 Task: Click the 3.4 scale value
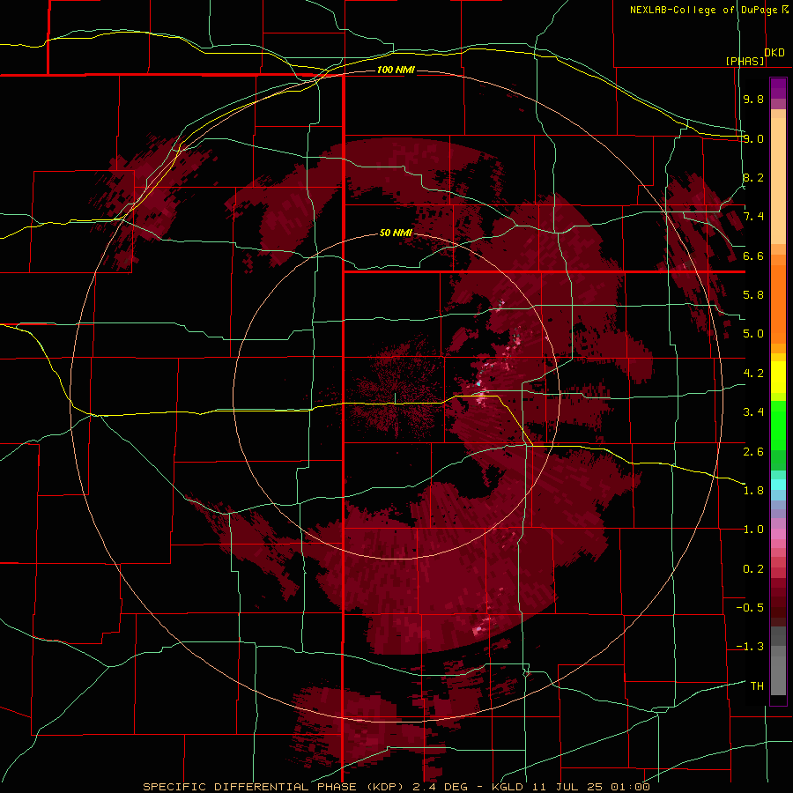click(x=753, y=412)
